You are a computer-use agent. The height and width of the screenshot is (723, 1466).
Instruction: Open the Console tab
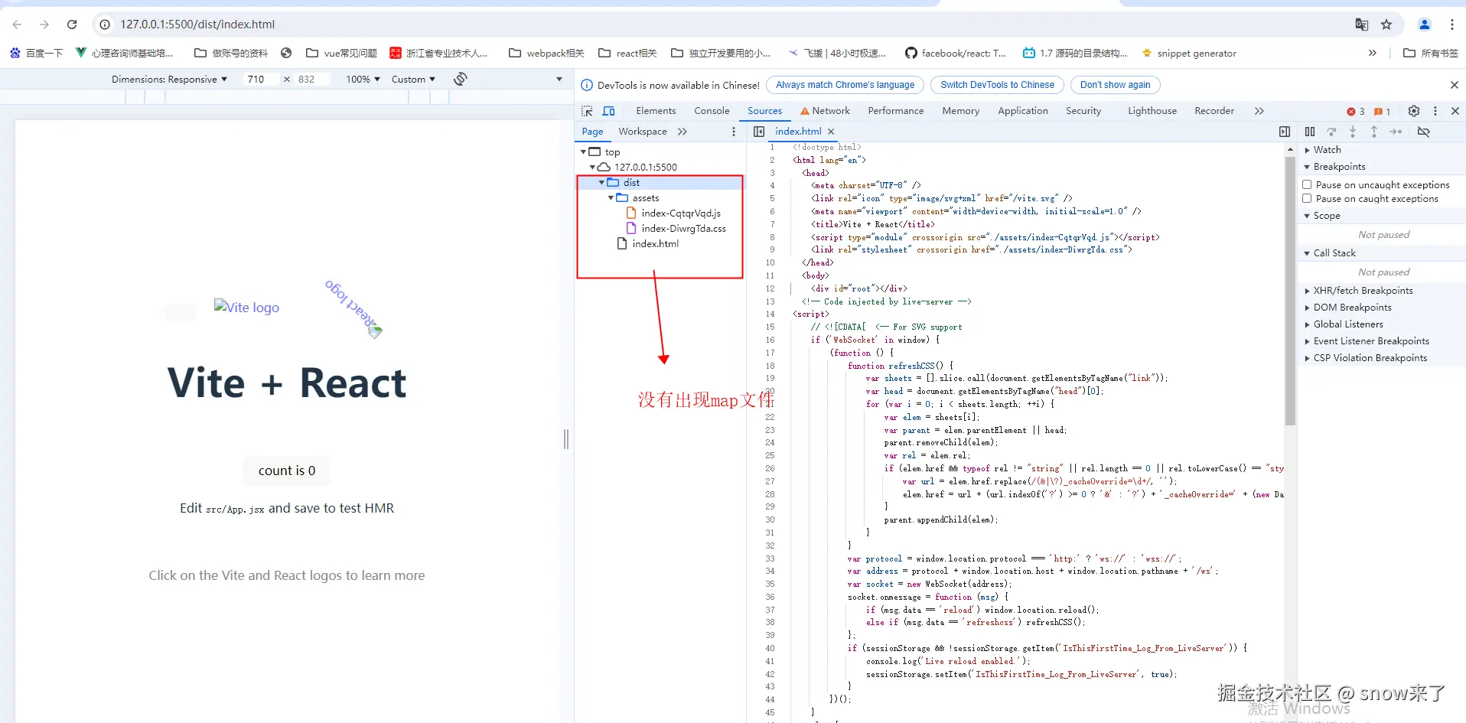coord(712,111)
